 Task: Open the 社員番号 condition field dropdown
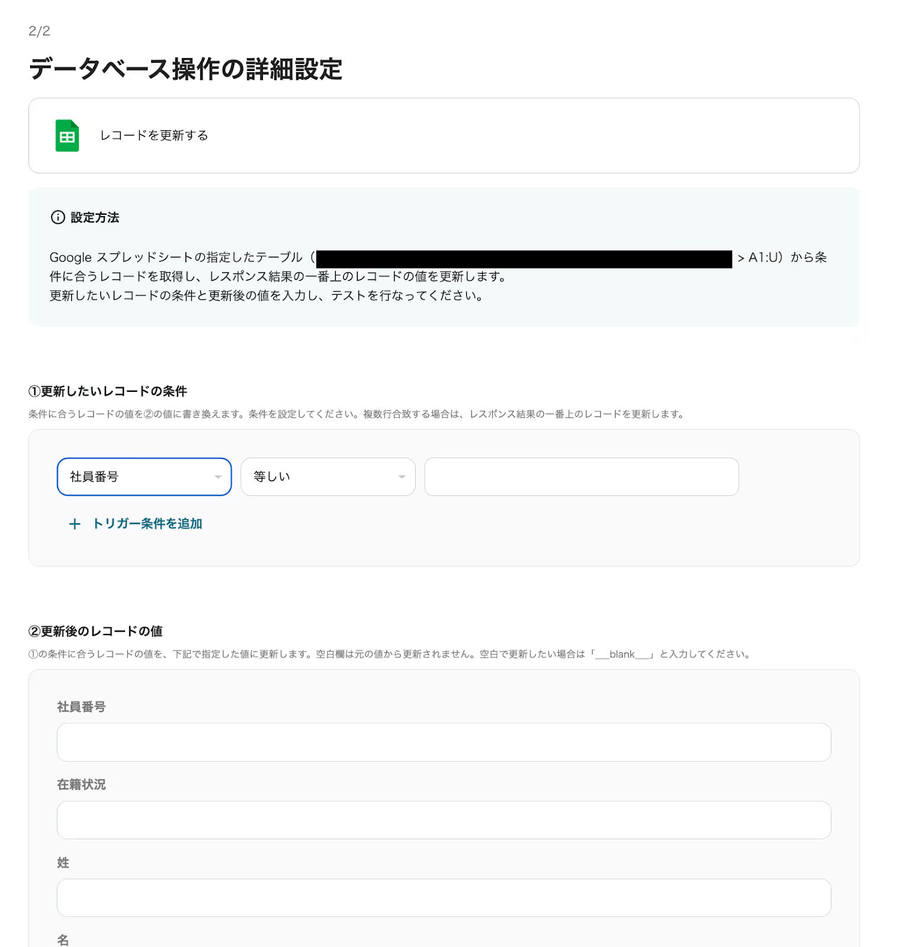[x=144, y=476]
